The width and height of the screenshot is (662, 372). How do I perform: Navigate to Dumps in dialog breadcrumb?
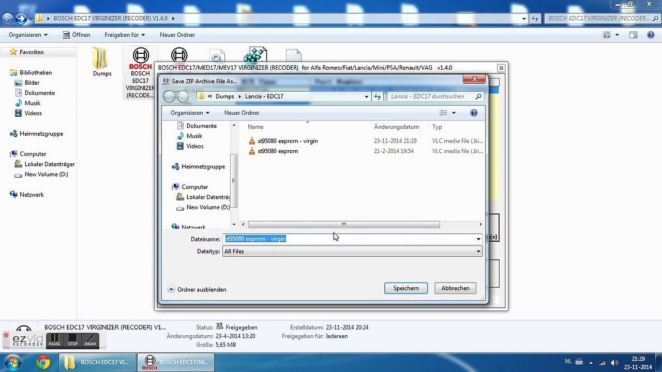(225, 97)
